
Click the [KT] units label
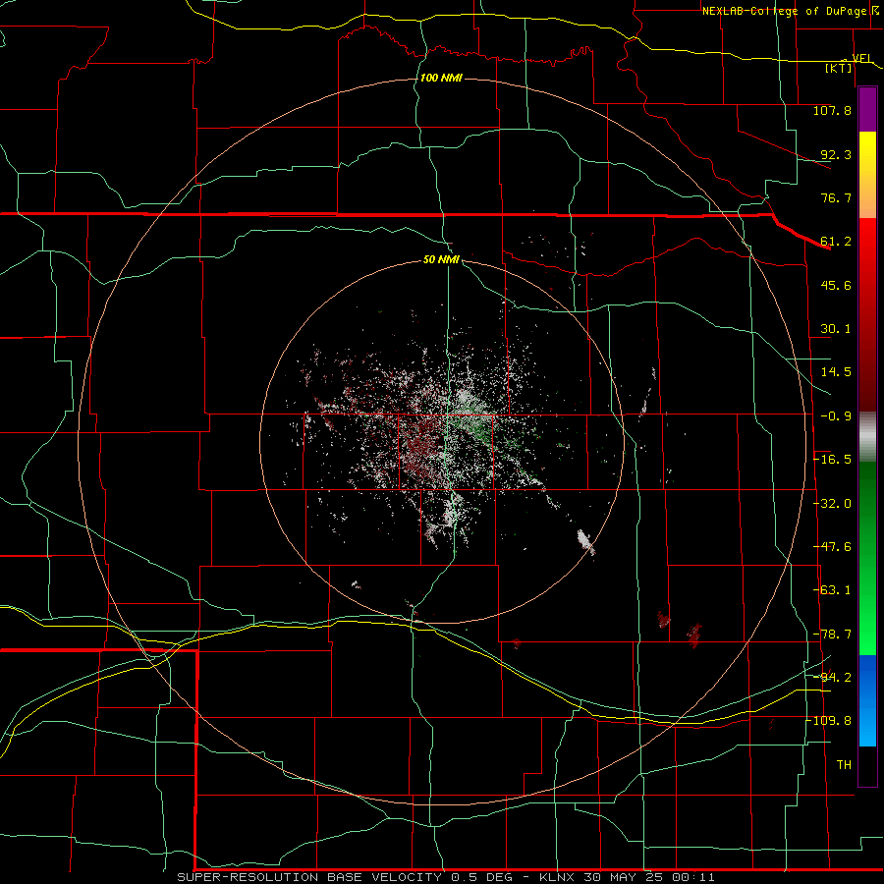[839, 68]
